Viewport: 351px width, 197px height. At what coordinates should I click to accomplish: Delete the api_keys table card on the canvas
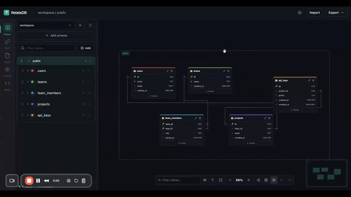313,80
